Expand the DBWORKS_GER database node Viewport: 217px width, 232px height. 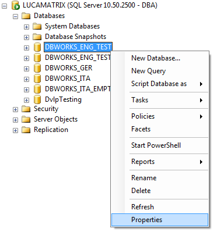[26, 69]
